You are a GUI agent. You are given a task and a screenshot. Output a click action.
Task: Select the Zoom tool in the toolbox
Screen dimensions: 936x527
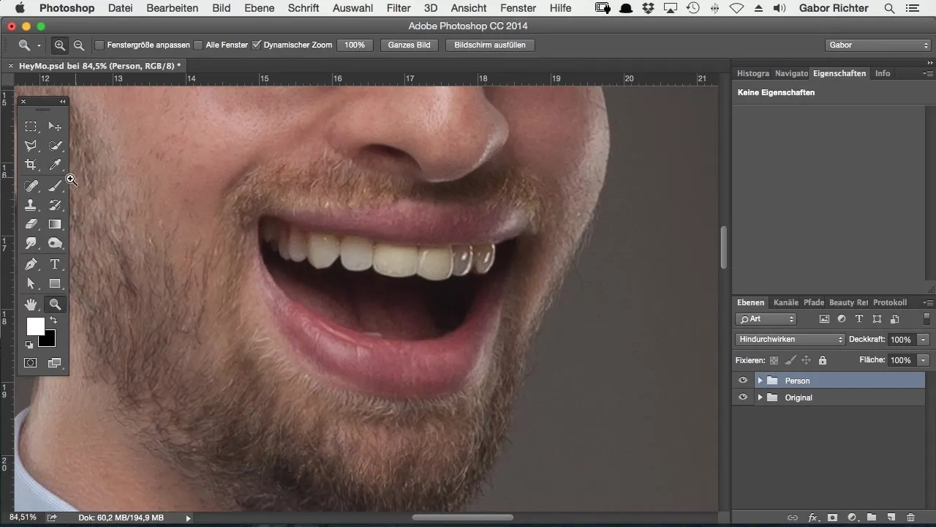(55, 304)
